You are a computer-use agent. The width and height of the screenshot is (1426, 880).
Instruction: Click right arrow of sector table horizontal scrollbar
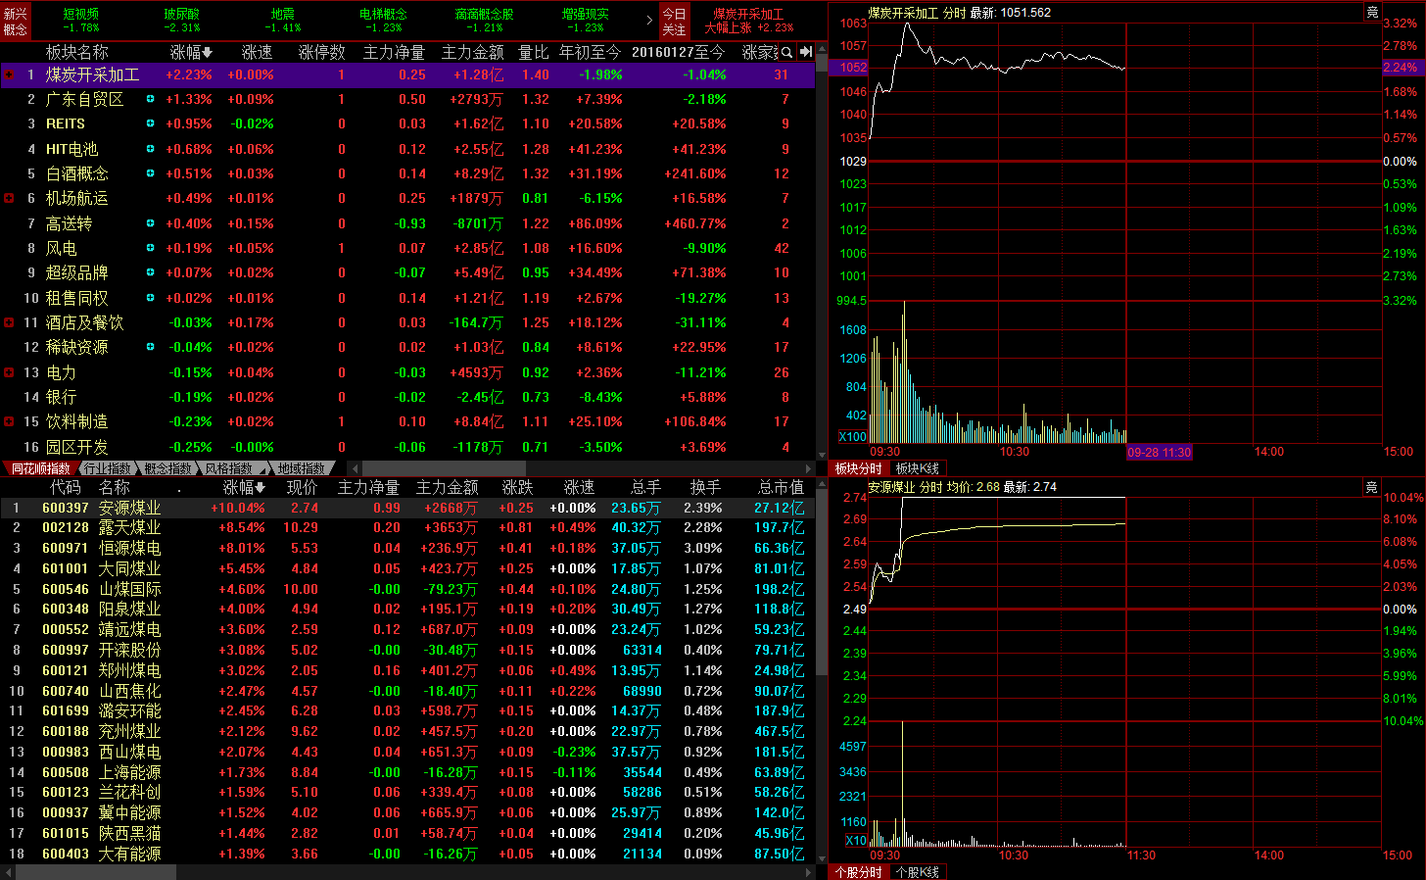pyautogui.click(x=809, y=468)
